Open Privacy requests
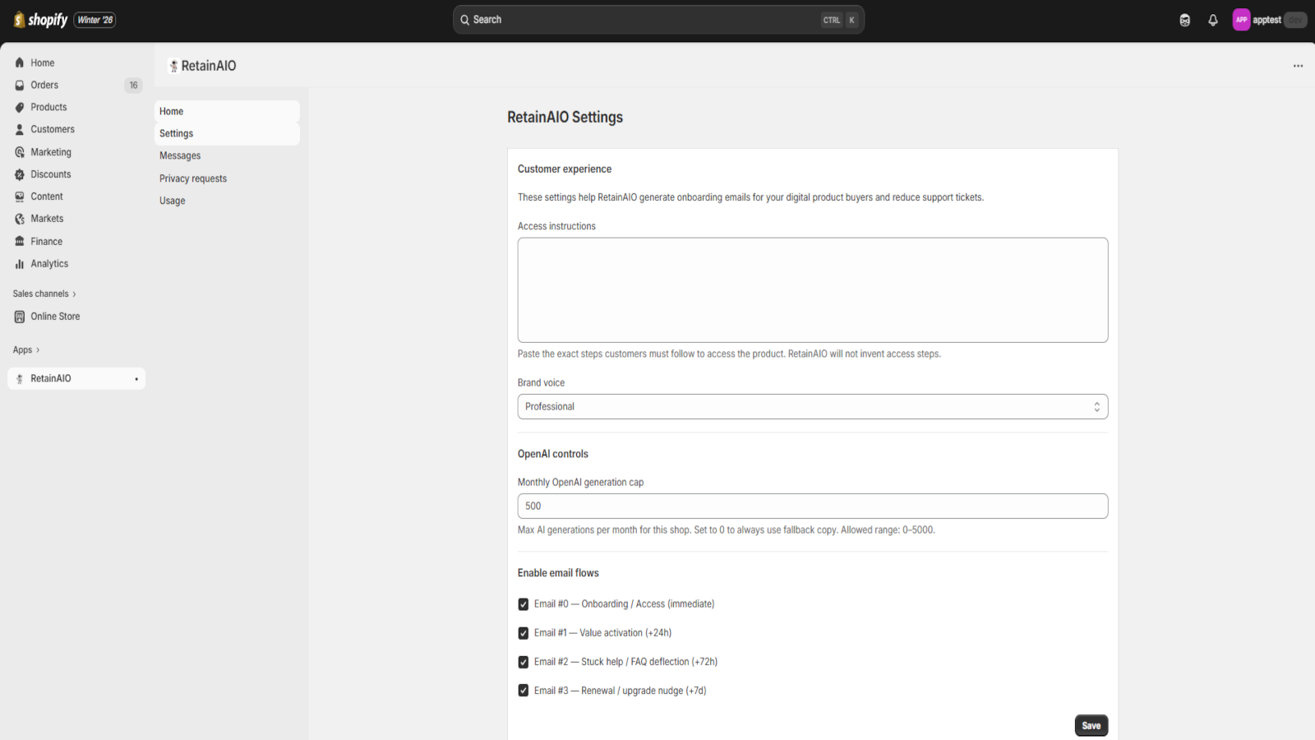Image resolution: width=1315 pixels, height=740 pixels. coord(192,178)
